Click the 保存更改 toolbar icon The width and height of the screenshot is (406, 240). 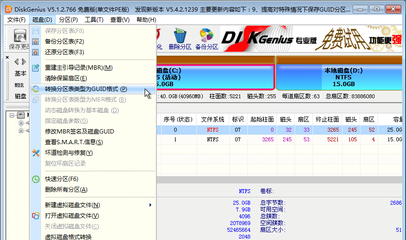coord(19,39)
